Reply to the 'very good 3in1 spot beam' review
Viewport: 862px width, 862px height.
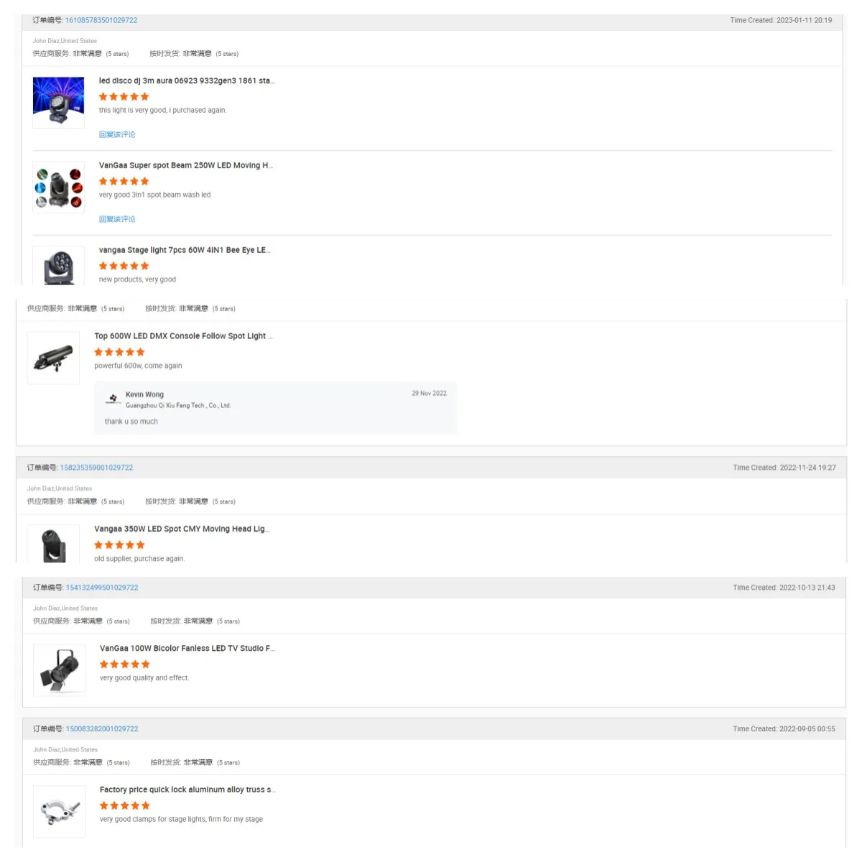(x=117, y=219)
